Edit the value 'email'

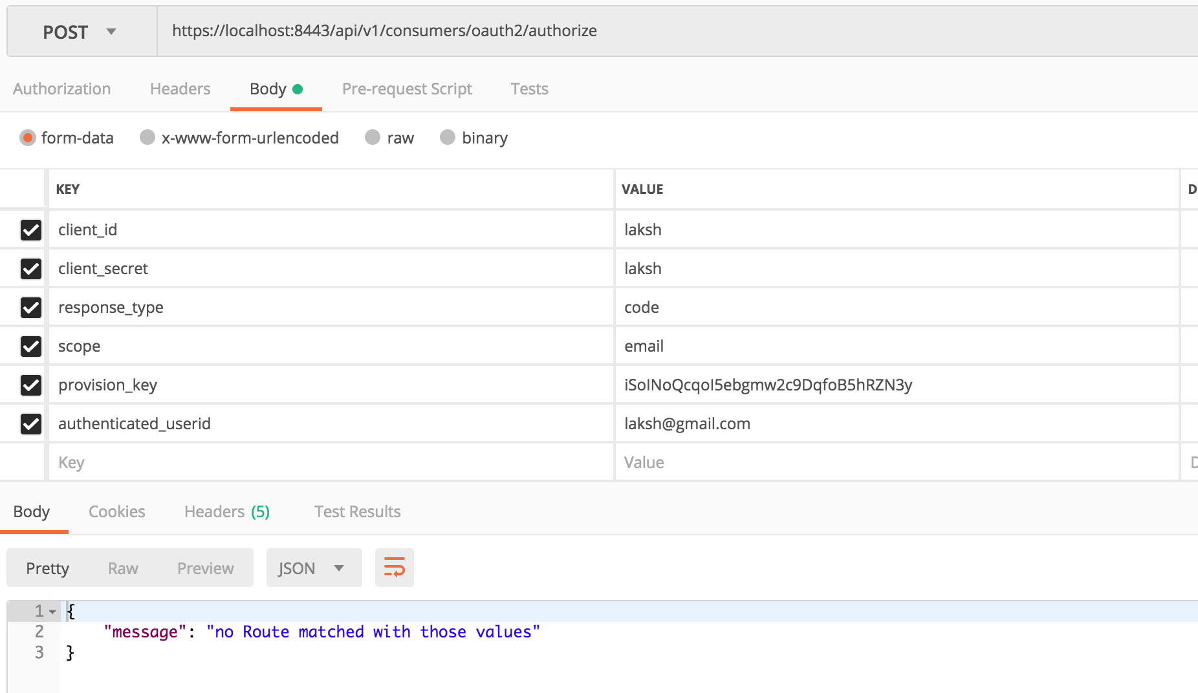(897, 346)
